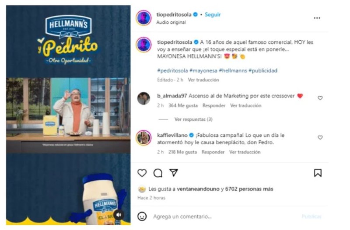Click Ver traducción under the caption

click(x=203, y=80)
